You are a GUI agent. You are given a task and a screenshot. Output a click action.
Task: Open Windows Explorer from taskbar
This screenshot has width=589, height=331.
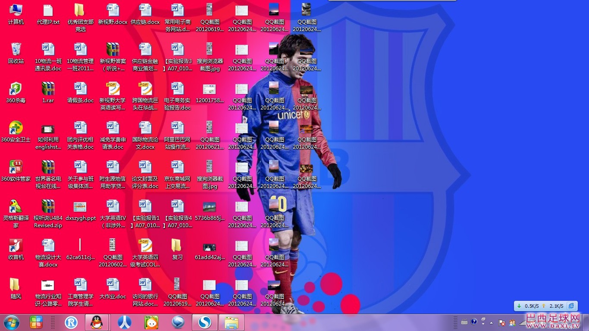(x=232, y=322)
